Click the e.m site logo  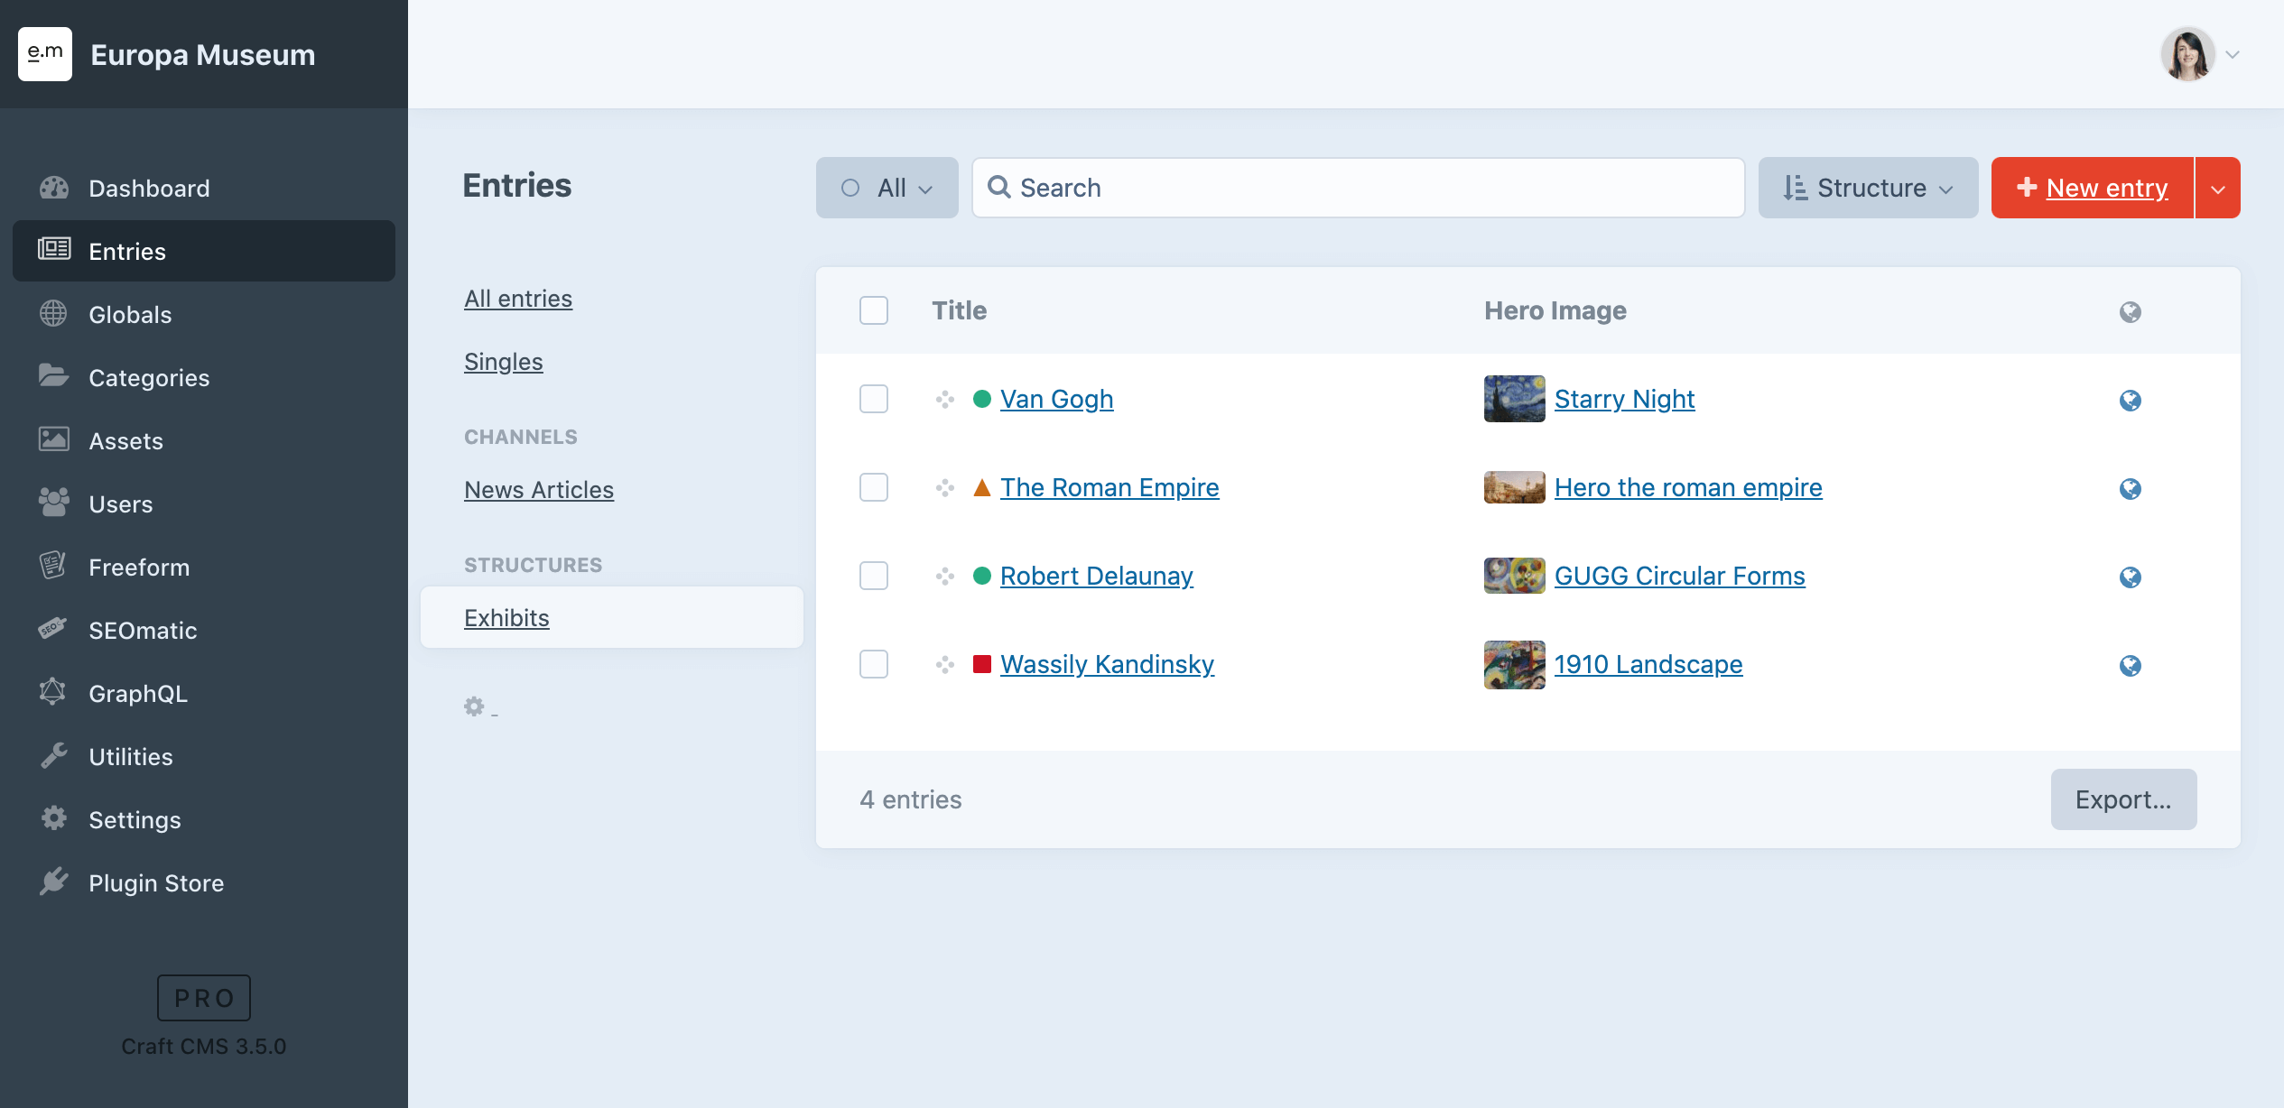tap(45, 54)
